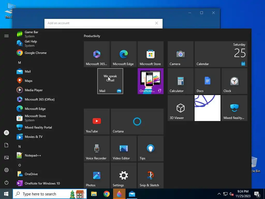This screenshot has height=199, width=265.
Task: Jump to letter N section header
Action: click(19, 147)
